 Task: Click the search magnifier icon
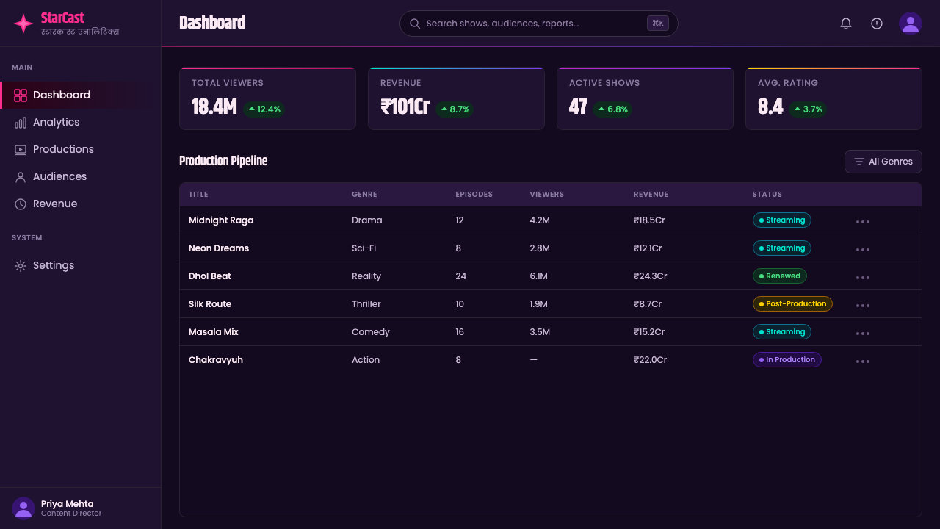[x=415, y=24]
